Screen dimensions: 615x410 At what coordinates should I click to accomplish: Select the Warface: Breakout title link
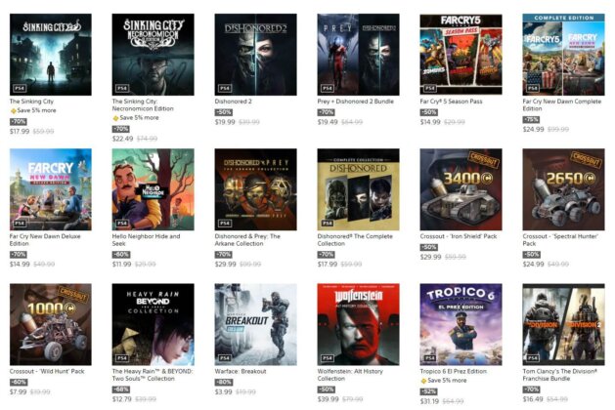click(x=241, y=371)
